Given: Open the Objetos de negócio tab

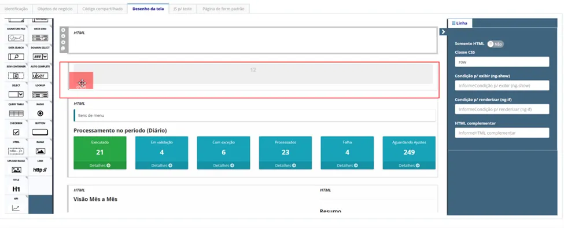Looking at the screenshot, I should point(55,9).
